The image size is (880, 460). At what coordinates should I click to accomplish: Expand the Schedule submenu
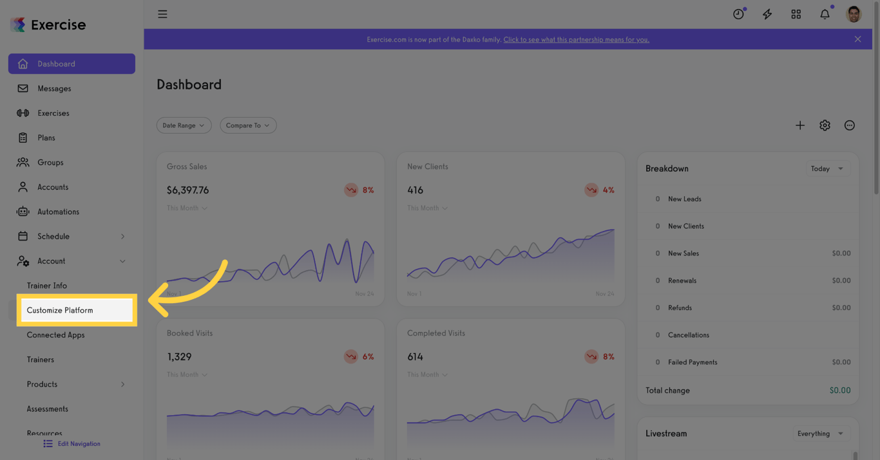[x=122, y=237]
